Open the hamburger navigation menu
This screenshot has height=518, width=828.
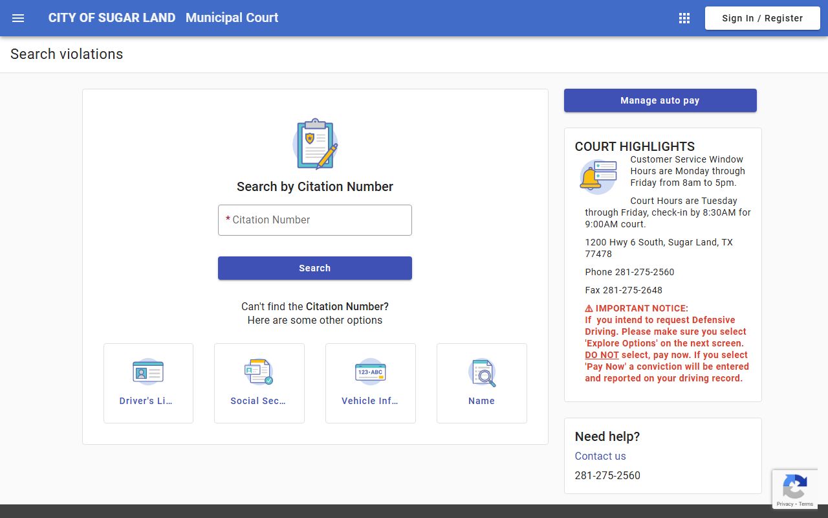(18, 18)
